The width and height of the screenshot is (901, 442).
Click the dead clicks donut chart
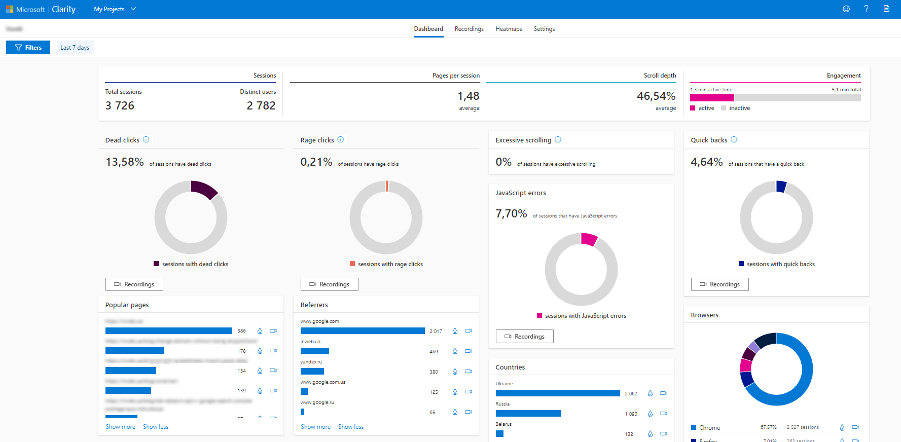point(191,217)
